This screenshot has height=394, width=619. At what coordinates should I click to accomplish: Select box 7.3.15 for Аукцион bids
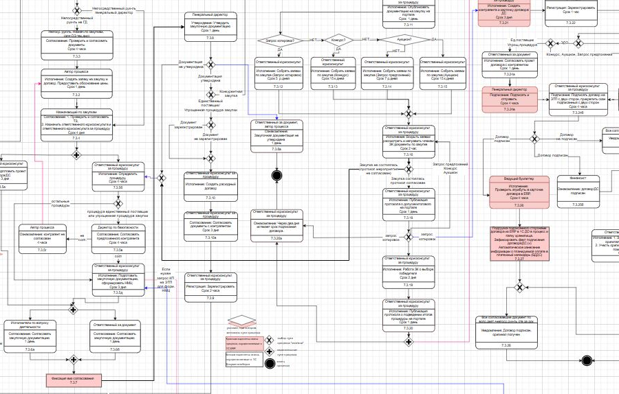tap(443, 73)
